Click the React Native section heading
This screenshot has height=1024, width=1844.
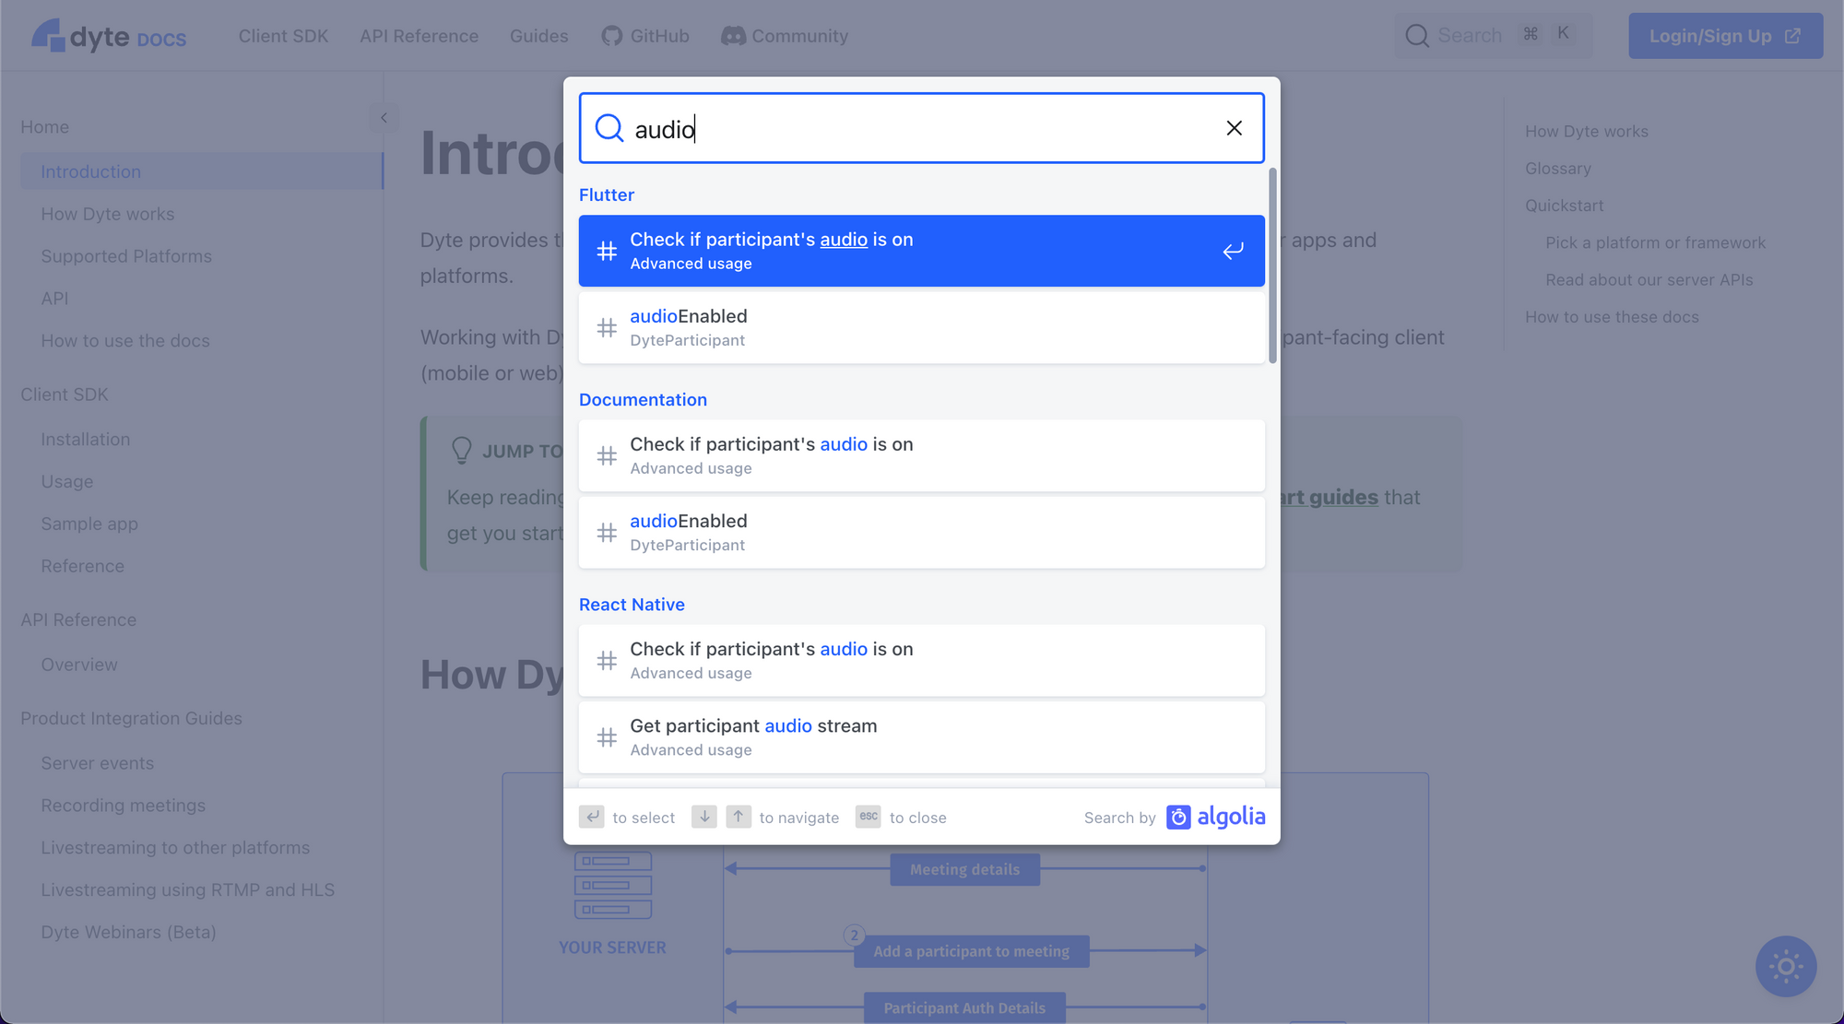coord(632,605)
